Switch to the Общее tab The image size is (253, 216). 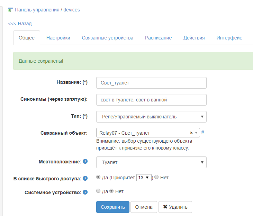27,38
